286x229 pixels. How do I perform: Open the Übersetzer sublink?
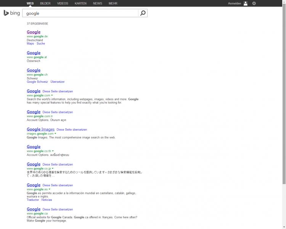tap(58, 82)
